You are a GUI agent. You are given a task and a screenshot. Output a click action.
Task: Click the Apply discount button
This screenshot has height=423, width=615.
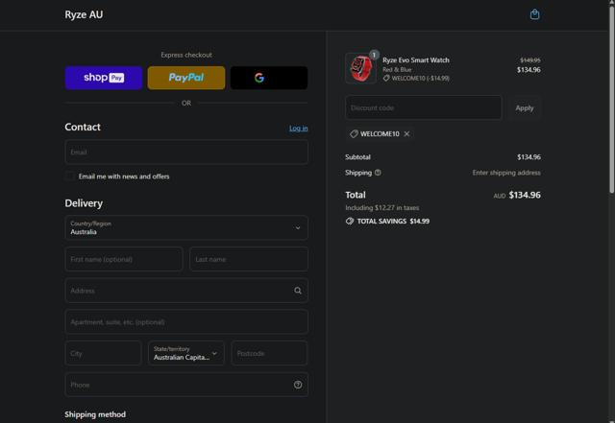click(525, 107)
